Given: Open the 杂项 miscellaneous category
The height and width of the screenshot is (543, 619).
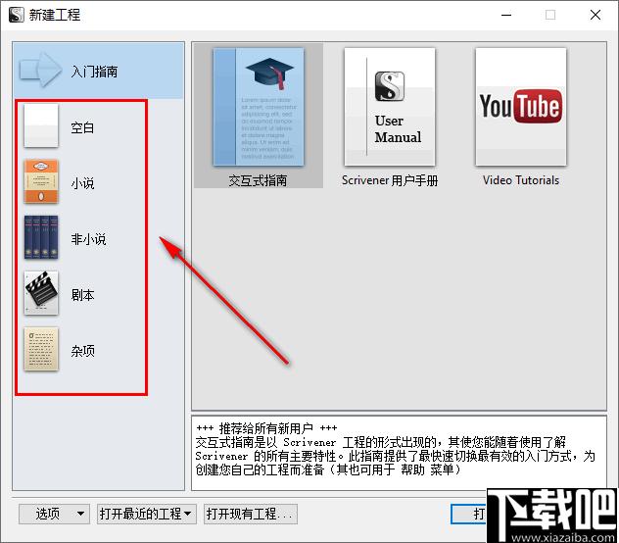Looking at the screenshot, I should tap(98, 349).
